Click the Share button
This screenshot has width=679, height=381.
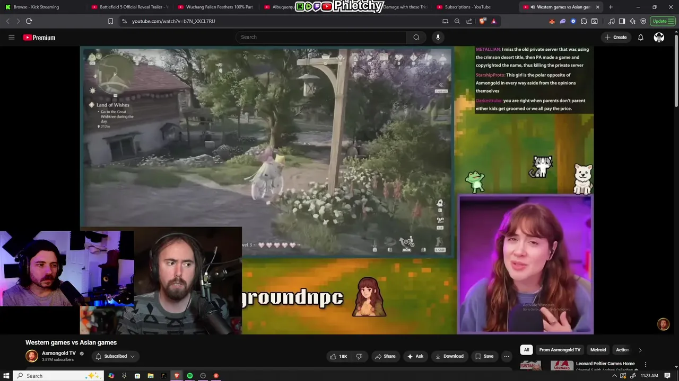point(385,356)
